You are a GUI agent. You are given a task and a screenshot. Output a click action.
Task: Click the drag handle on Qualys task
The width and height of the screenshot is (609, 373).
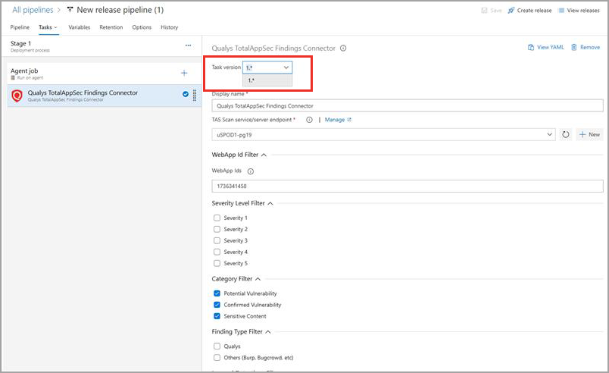click(x=195, y=95)
